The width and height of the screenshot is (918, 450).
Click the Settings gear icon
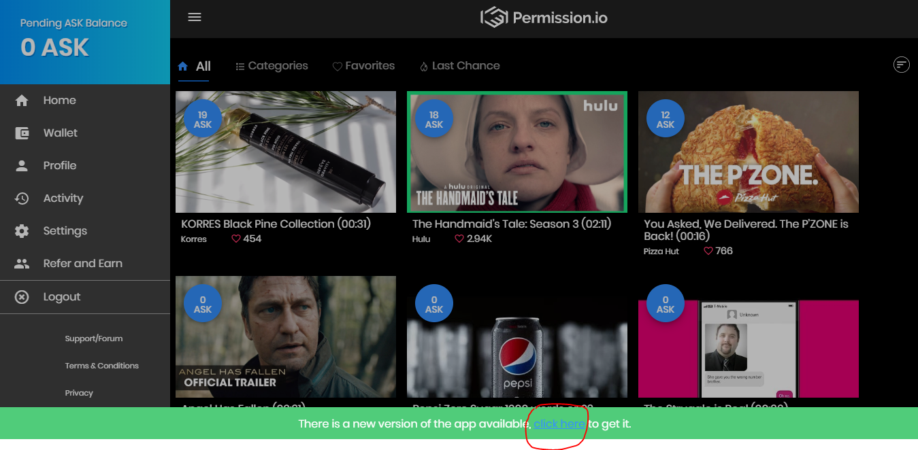click(x=22, y=231)
